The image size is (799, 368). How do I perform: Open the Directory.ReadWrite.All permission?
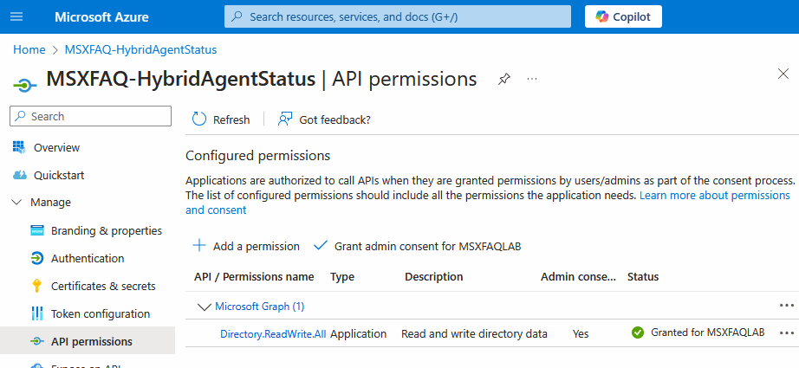coord(273,334)
